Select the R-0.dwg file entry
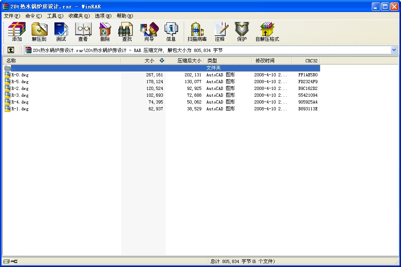The width and height of the screenshot is (401, 267). click(x=20, y=75)
